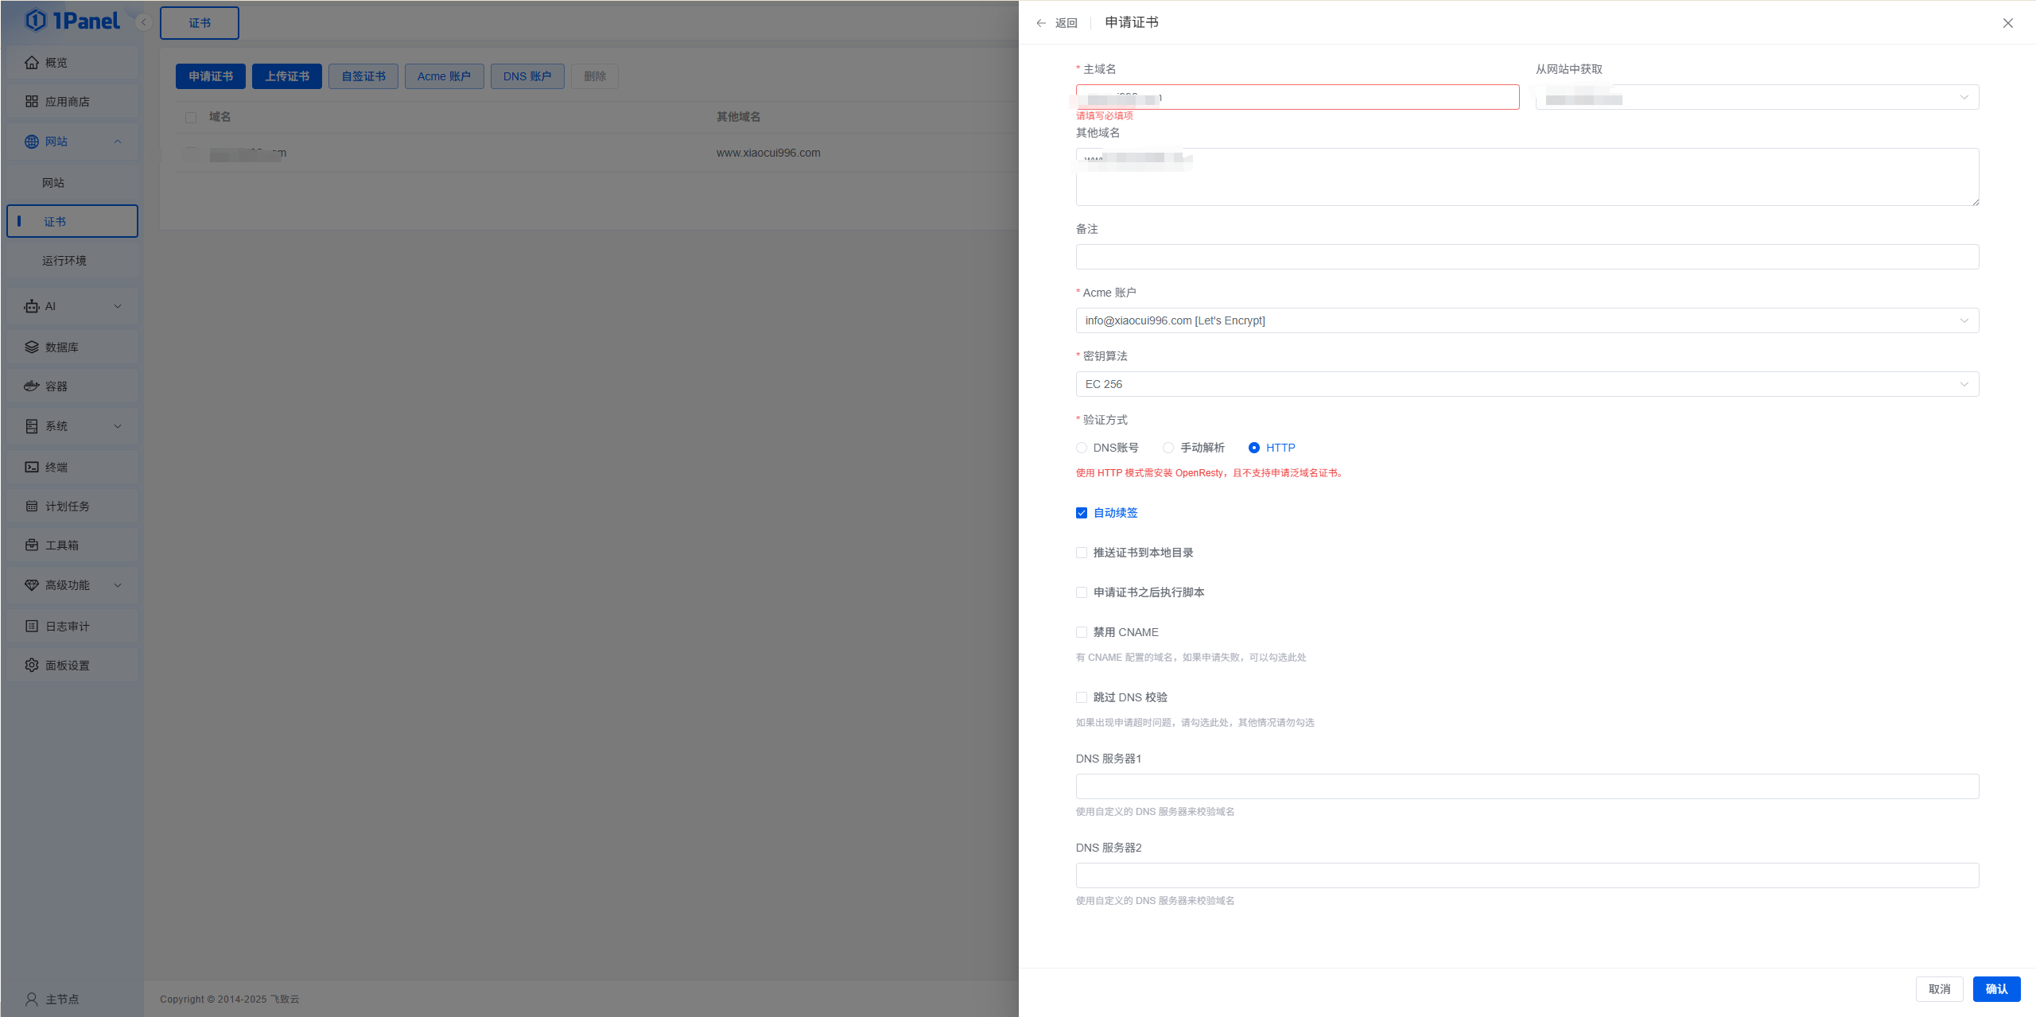Disable the 自动续签 auto-renew checkbox
2036x1017 pixels.
pyautogui.click(x=1081, y=513)
